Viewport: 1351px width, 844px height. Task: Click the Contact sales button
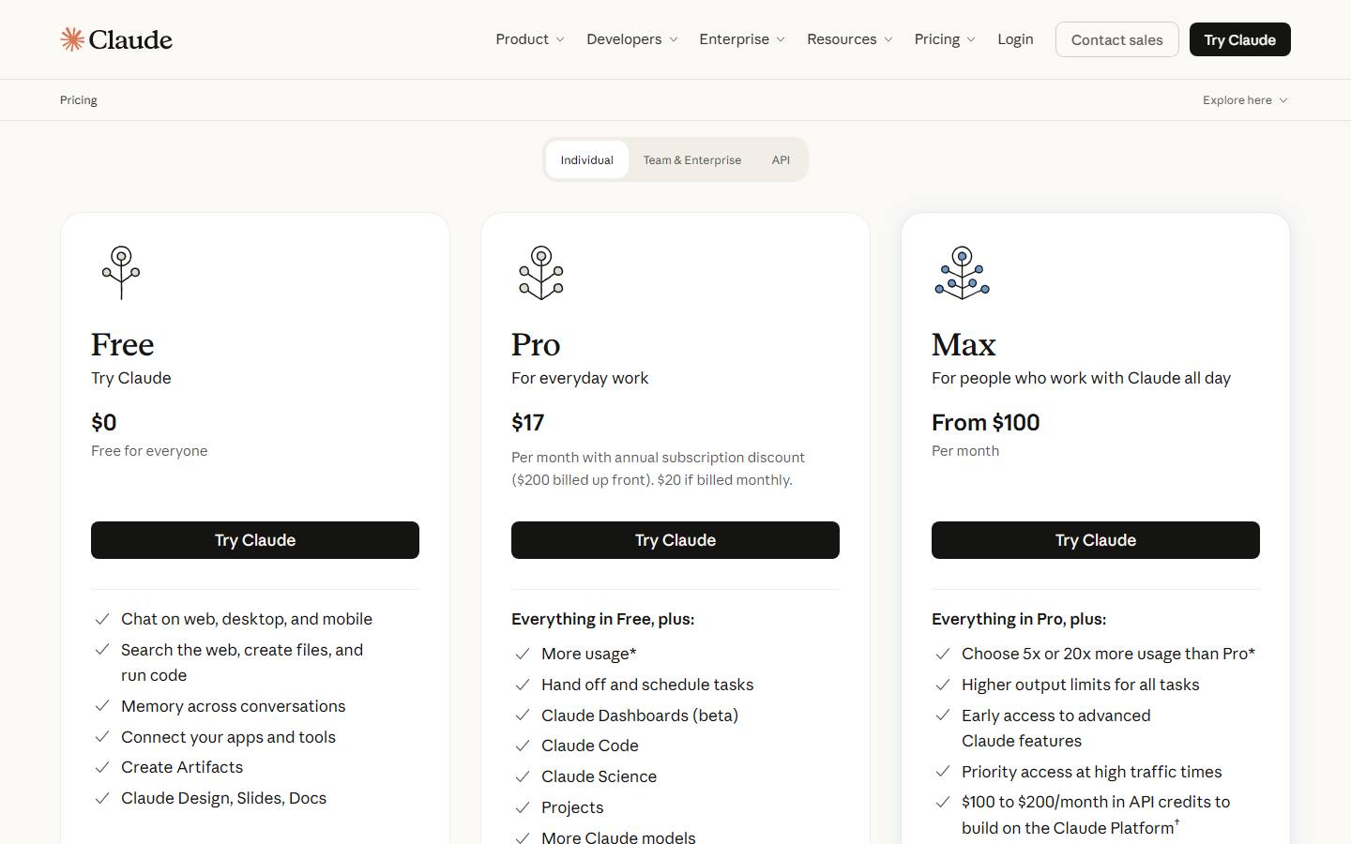(1117, 39)
